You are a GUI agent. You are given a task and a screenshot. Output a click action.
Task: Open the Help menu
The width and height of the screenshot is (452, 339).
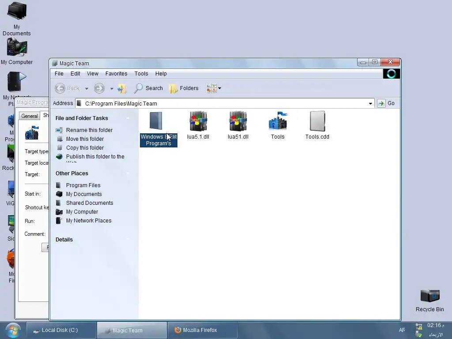pyautogui.click(x=161, y=74)
